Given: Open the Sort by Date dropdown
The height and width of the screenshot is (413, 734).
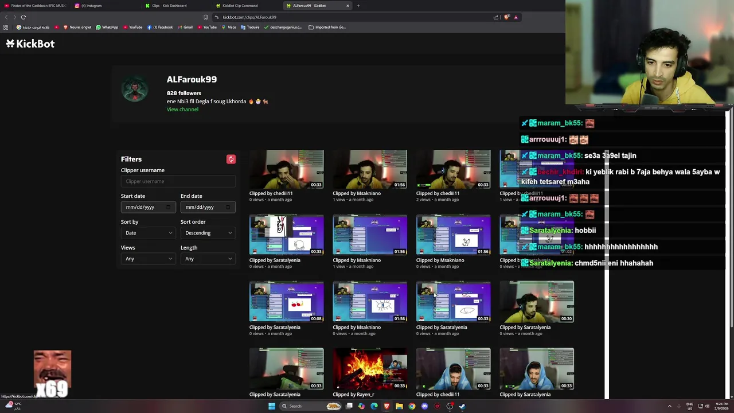Looking at the screenshot, I should pos(148,233).
